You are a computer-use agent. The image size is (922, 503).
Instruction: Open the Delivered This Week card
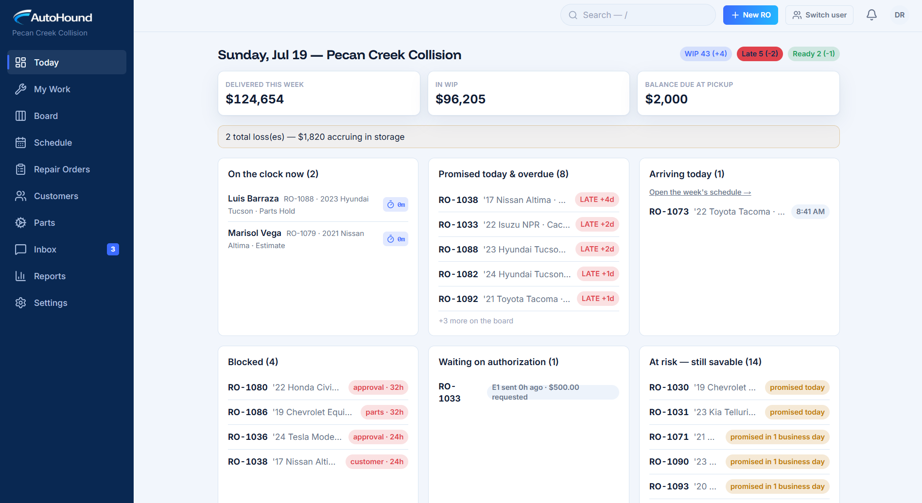coord(319,93)
